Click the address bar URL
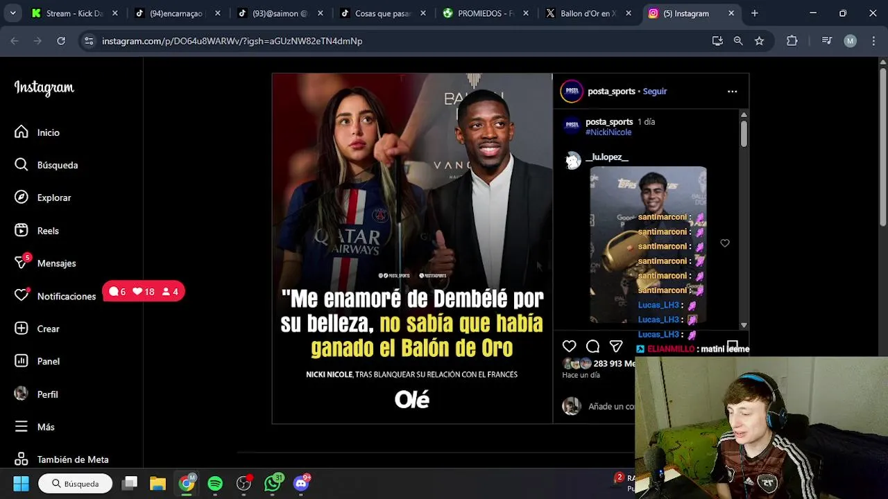888x499 pixels. pos(232,41)
